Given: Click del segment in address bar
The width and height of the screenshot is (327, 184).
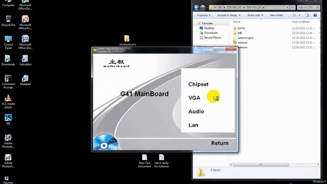Looking at the screenshot, I should [220, 8].
